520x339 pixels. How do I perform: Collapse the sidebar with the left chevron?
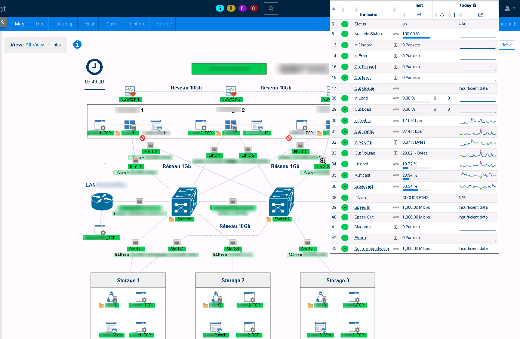coord(3,22)
